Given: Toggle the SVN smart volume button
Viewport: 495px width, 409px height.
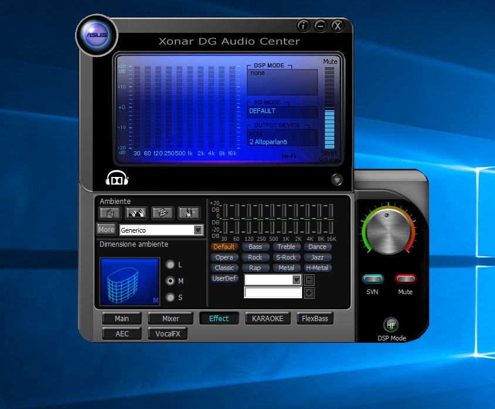Looking at the screenshot, I should 373,279.
